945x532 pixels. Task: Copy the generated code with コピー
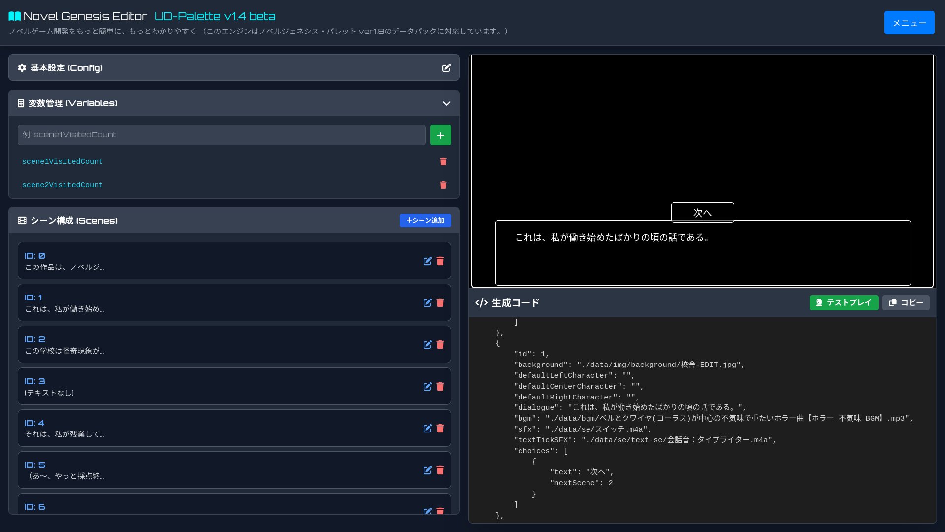pos(905,303)
